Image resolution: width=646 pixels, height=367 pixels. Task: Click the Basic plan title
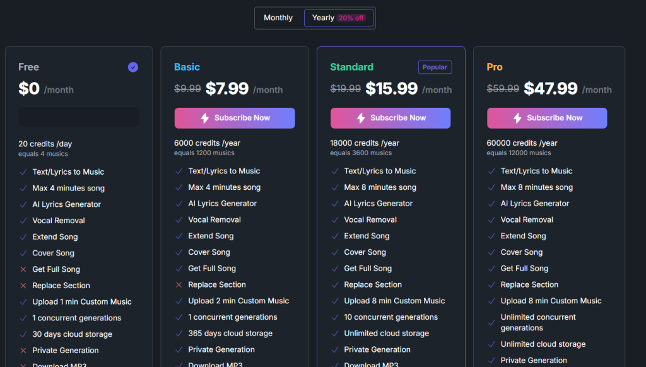[x=187, y=67]
